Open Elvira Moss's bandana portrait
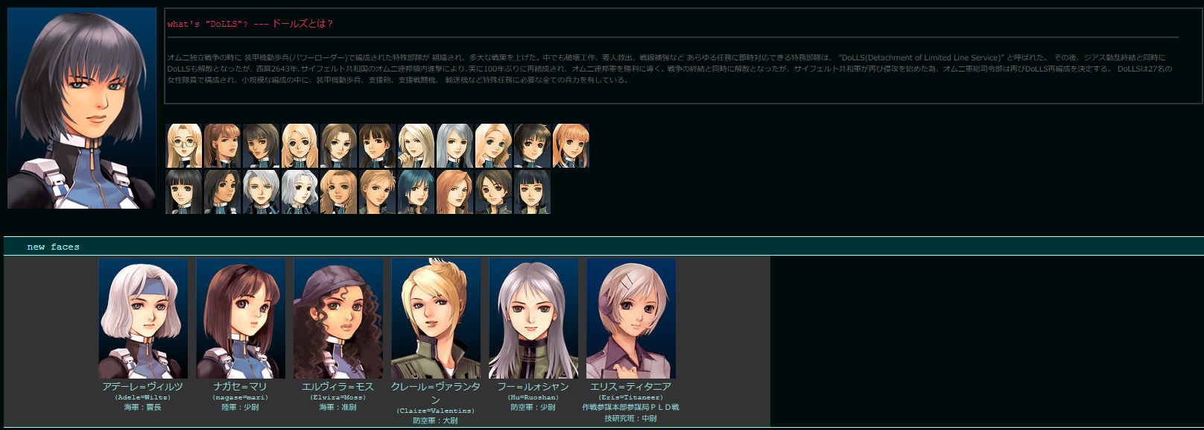 click(338, 318)
